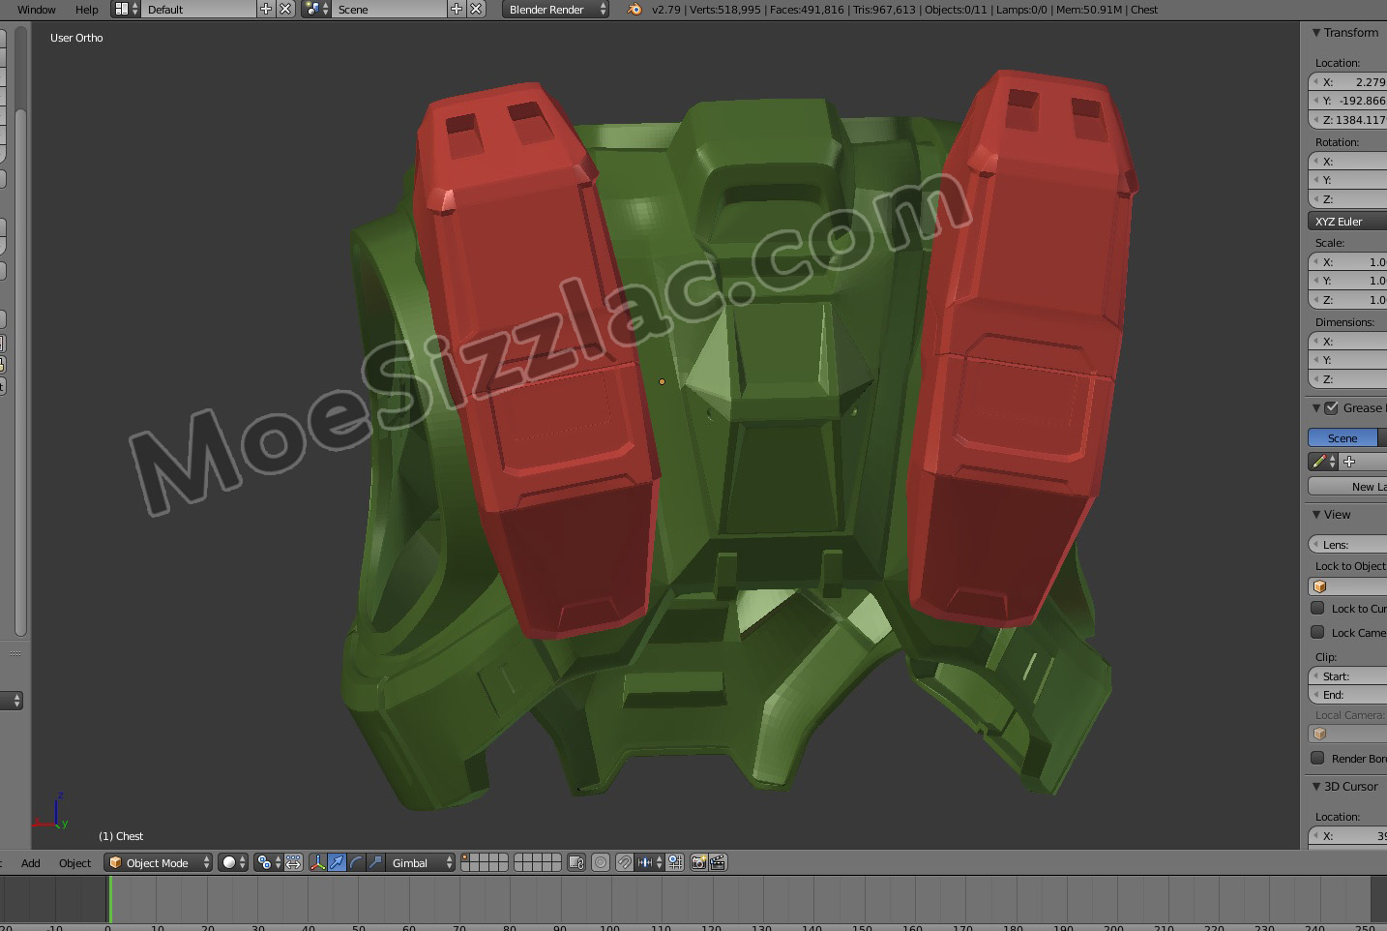
Task: Collapse the Transform panel
Action: [1316, 33]
